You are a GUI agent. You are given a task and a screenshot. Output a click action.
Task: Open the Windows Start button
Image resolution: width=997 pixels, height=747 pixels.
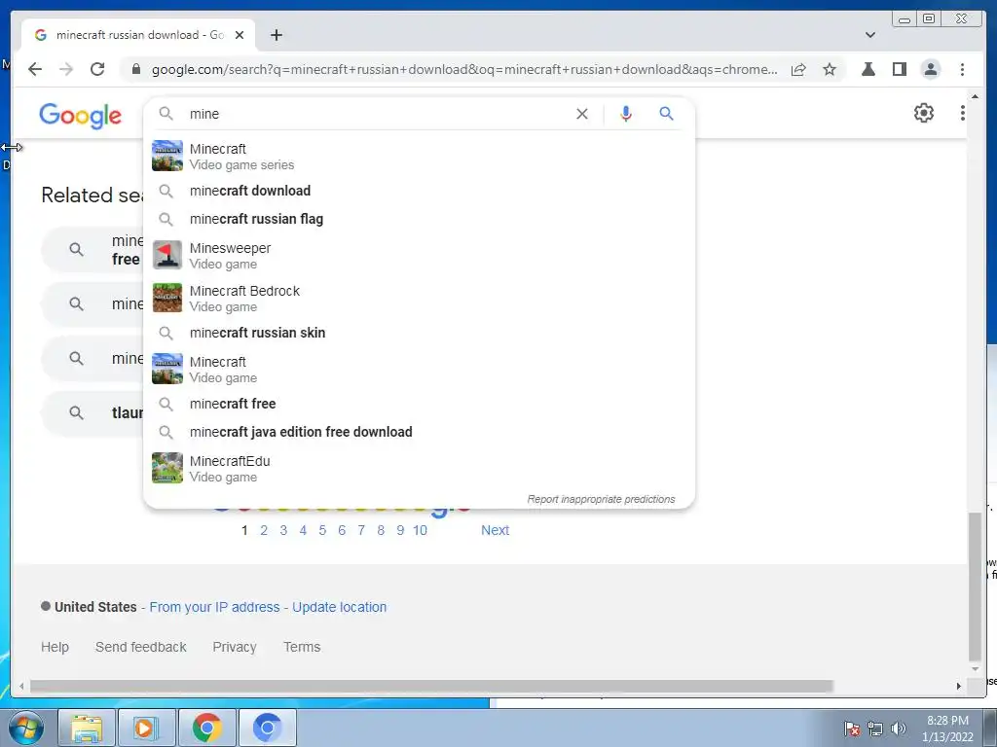pyautogui.click(x=26, y=728)
